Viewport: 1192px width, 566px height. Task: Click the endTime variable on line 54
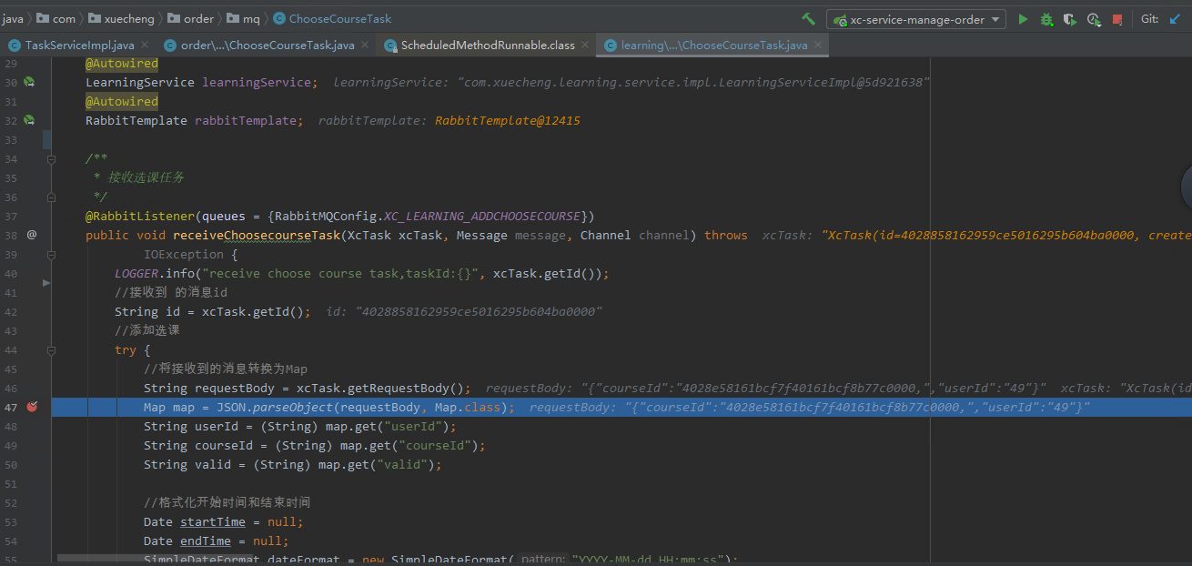(x=206, y=541)
